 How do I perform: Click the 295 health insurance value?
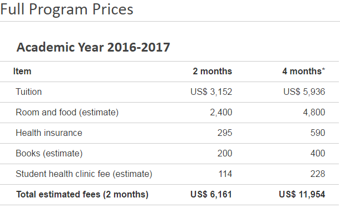coord(225,133)
